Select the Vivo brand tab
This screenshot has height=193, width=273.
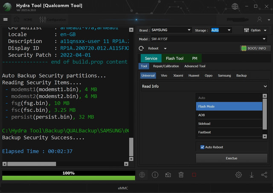[x=164, y=75]
